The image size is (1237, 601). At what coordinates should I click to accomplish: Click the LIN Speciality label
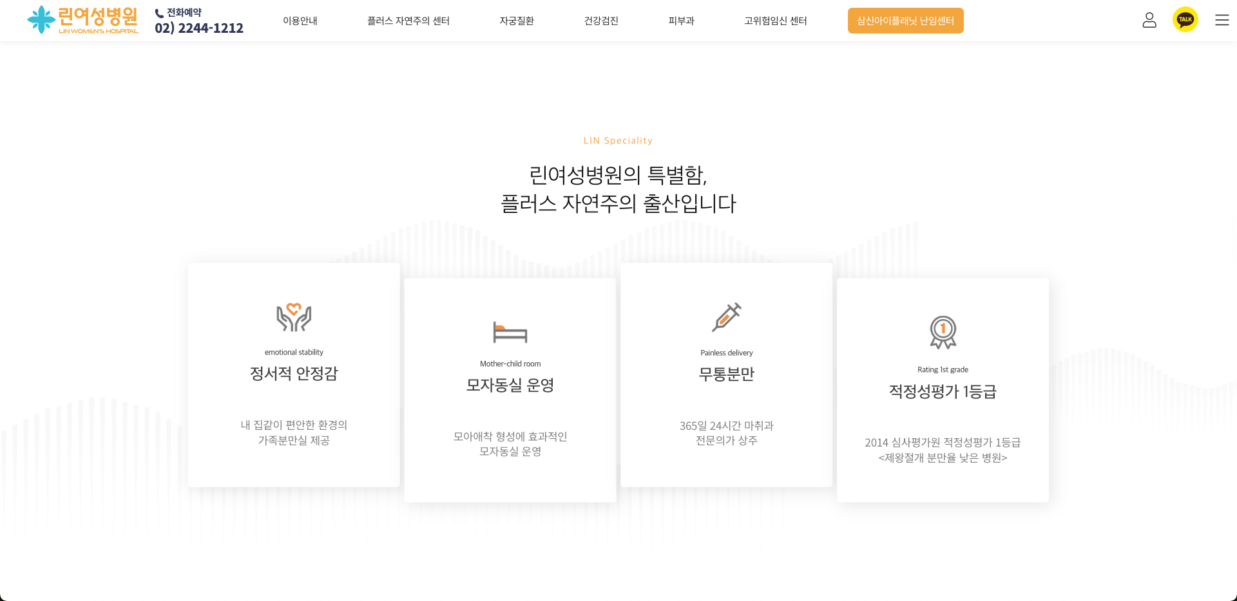point(618,141)
